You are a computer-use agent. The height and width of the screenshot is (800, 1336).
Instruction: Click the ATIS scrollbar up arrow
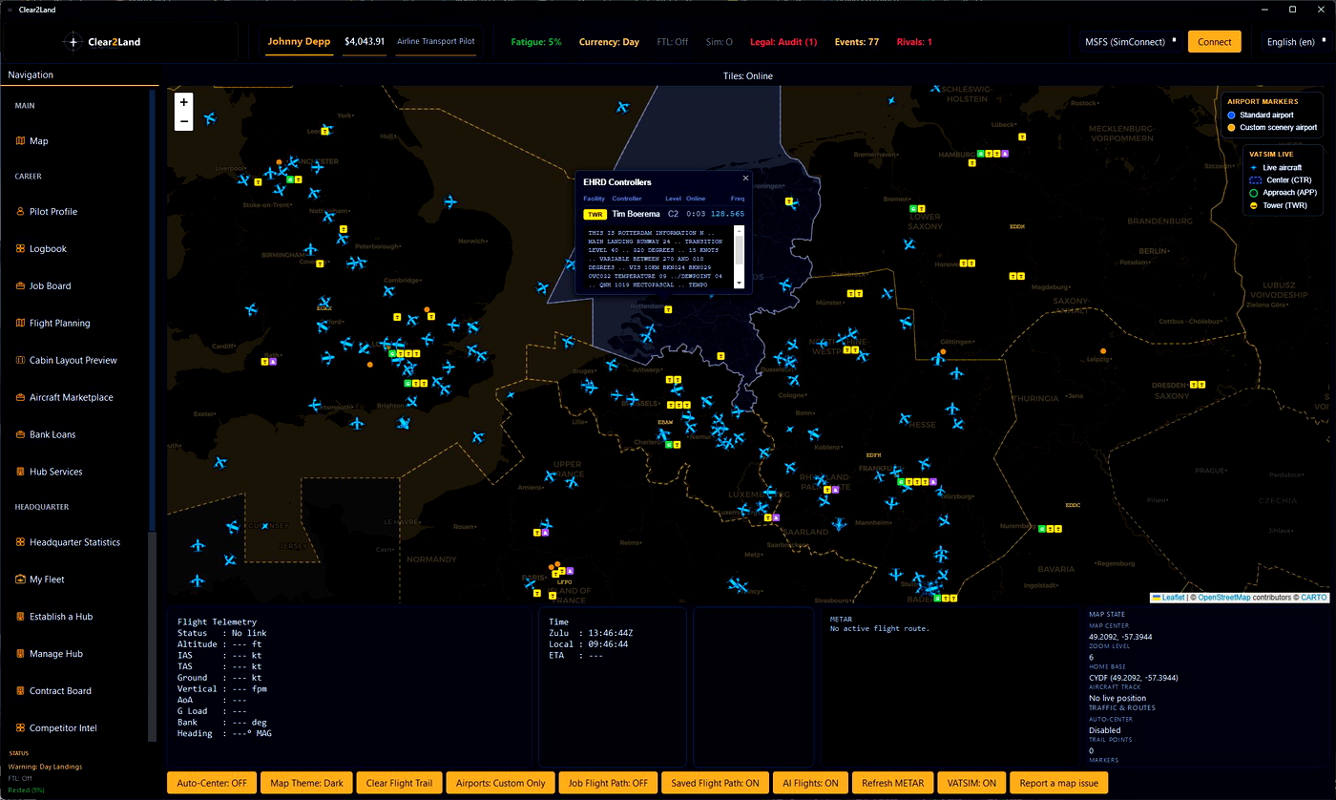738,229
